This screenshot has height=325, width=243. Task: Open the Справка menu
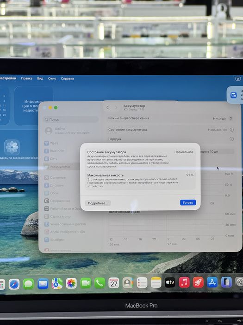(68, 78)
